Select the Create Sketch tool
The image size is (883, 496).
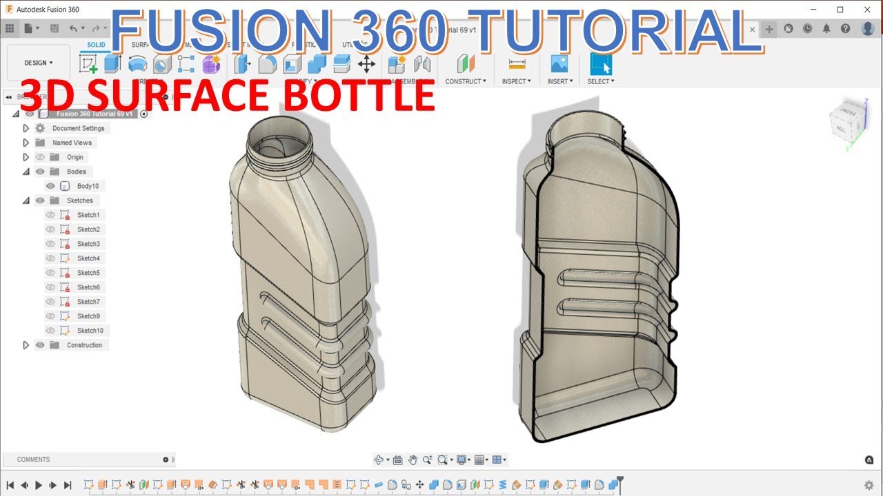88,65
